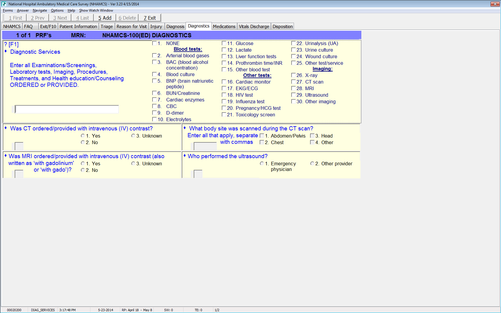The image size is (501, 313).
Task: Click the Add record button
Action: (x=105, y=18)
